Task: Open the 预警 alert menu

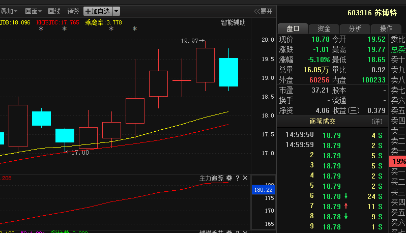Action: pyautogui.click(x=73, y=11)
